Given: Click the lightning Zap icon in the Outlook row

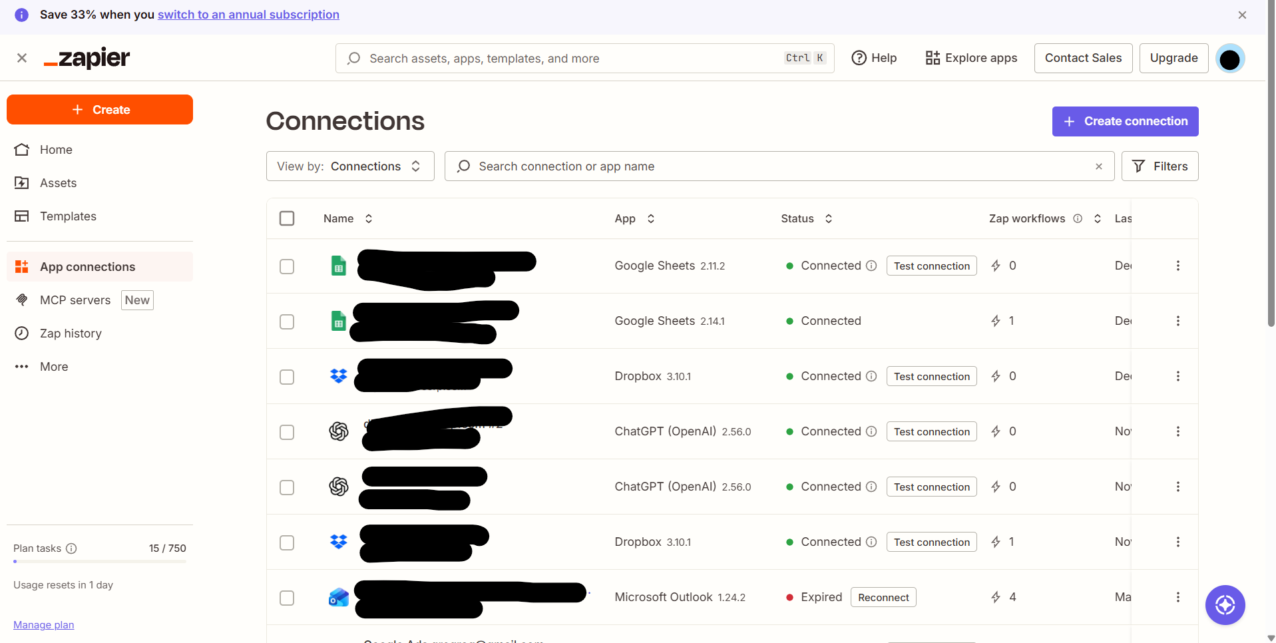Looking at the screenshot, I should [x=996, y=597].
